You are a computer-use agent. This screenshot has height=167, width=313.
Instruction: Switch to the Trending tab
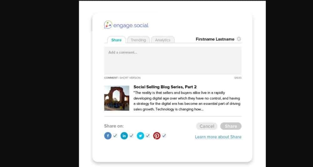click(138, 40)
